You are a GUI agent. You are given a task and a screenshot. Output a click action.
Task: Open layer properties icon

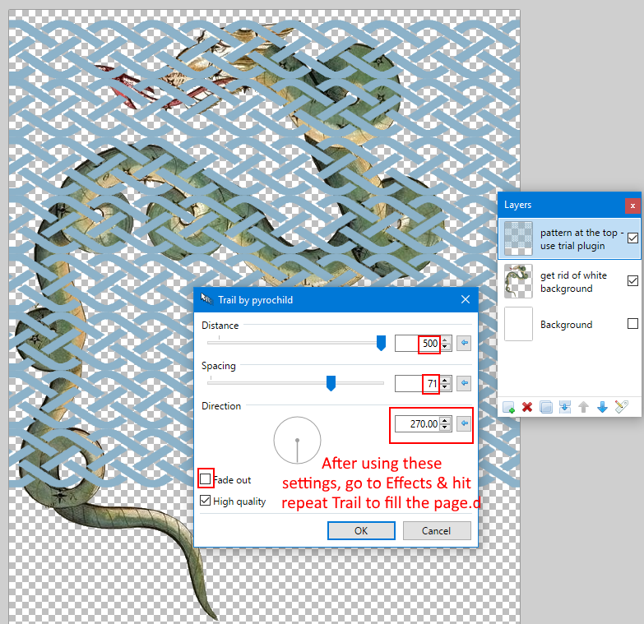click(x=622, y=407)
